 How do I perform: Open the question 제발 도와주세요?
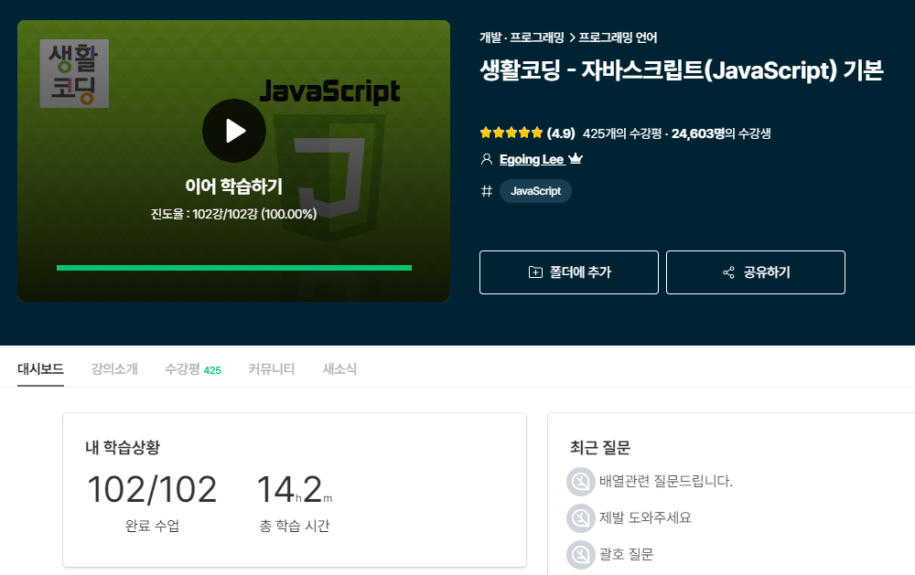pos(645,517)
